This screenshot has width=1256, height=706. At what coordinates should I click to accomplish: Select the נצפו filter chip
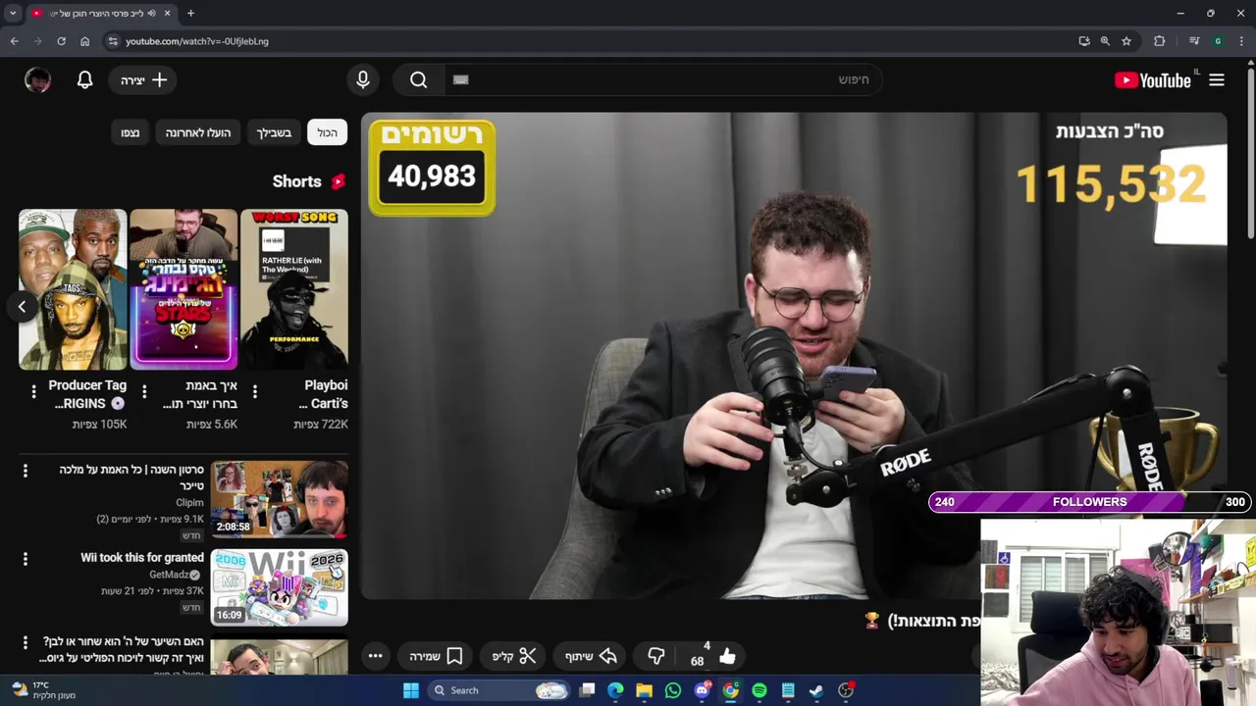point(131,132)
